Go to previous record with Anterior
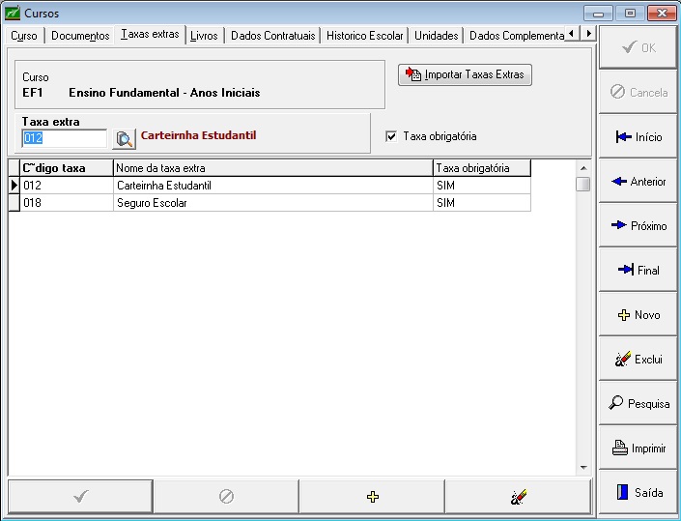This screenshot has width=681, height=521. click(x=638, y=182)
